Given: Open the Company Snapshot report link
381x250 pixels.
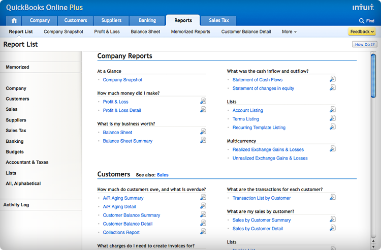Looking at the screenshot, I should pos(122,80).
